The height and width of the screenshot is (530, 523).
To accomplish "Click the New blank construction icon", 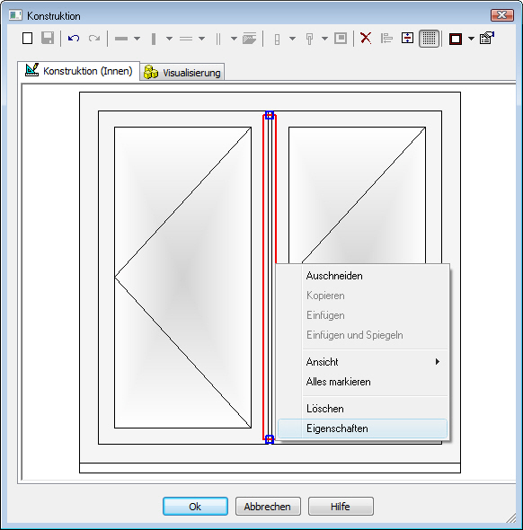I will 27,39.
